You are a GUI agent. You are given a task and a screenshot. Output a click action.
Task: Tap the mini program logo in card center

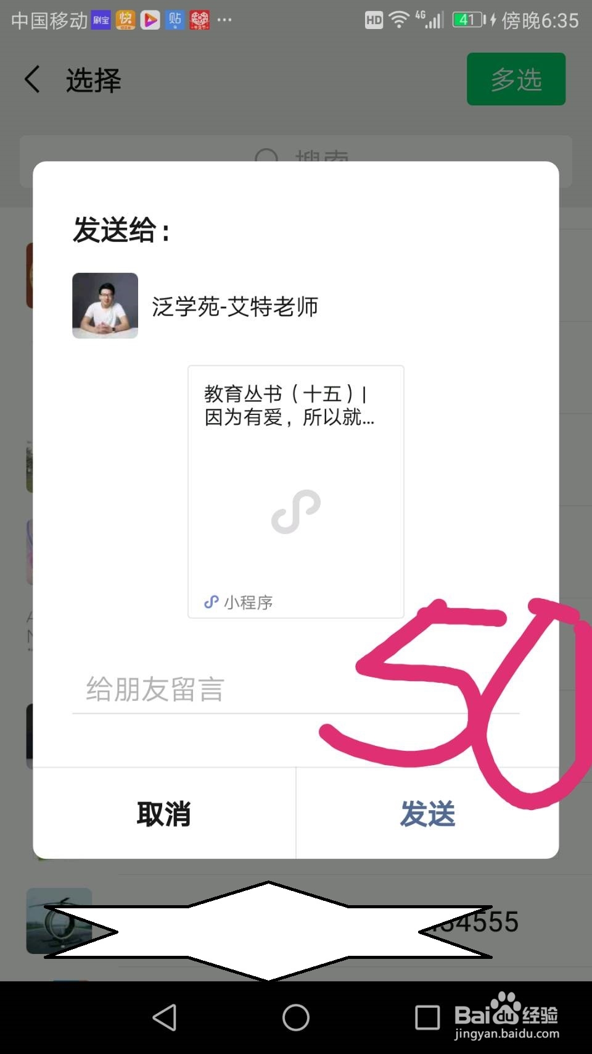[x=296, y=512]
